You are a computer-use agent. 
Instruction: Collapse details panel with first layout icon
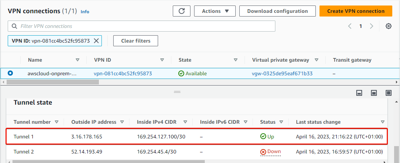360,93
